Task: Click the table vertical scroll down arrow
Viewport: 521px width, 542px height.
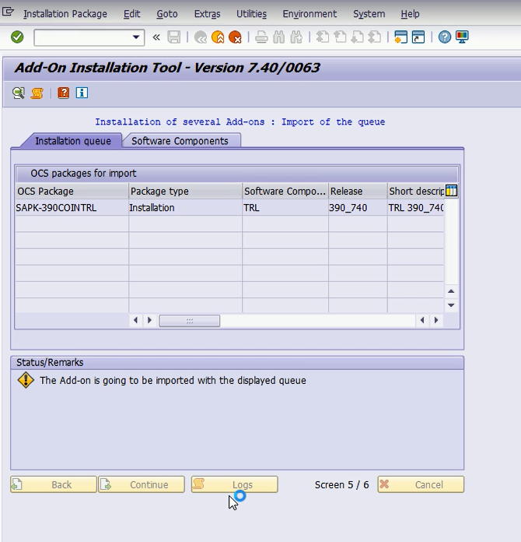Action: coord(451,305)
